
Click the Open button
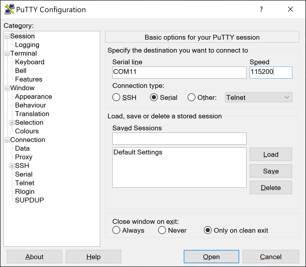tap(211, 257)
